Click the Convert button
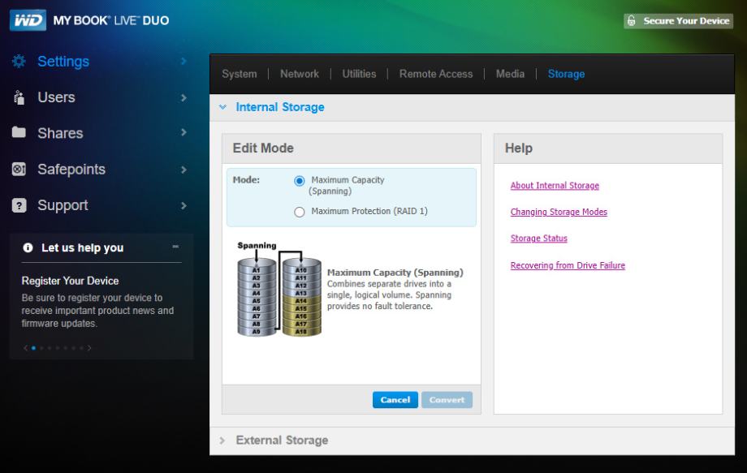 pyautogui.click(x=447, y=400)
